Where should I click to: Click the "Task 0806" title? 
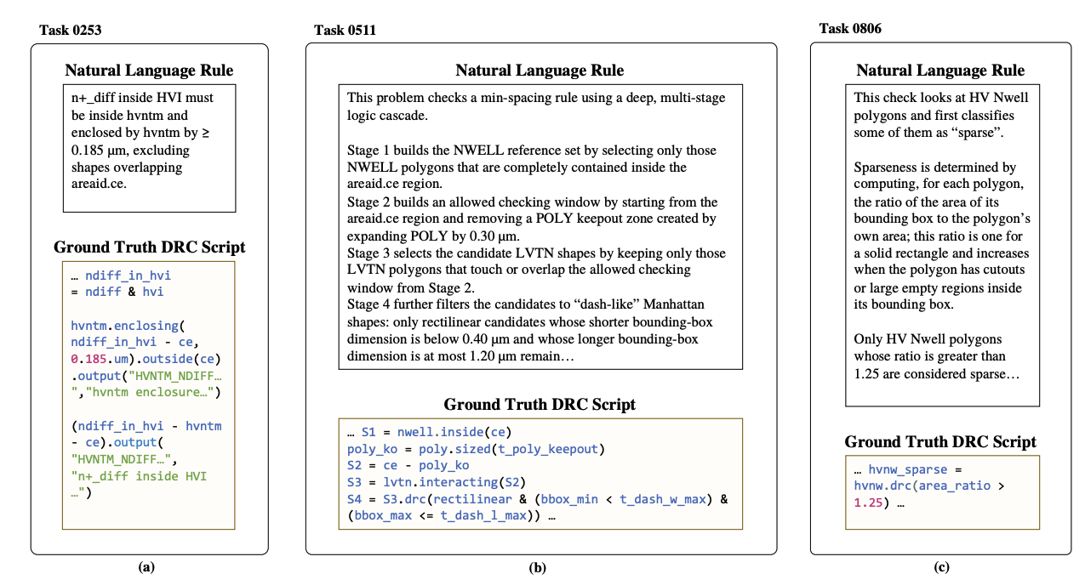(x=850, y=29)
